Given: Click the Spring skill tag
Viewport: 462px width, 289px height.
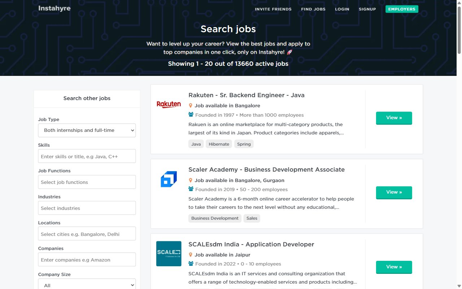Looking at the screenshot, I should pos(244,144).
